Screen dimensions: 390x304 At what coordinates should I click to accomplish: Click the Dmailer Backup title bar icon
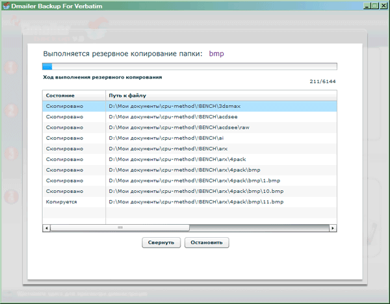click(5, 5)
